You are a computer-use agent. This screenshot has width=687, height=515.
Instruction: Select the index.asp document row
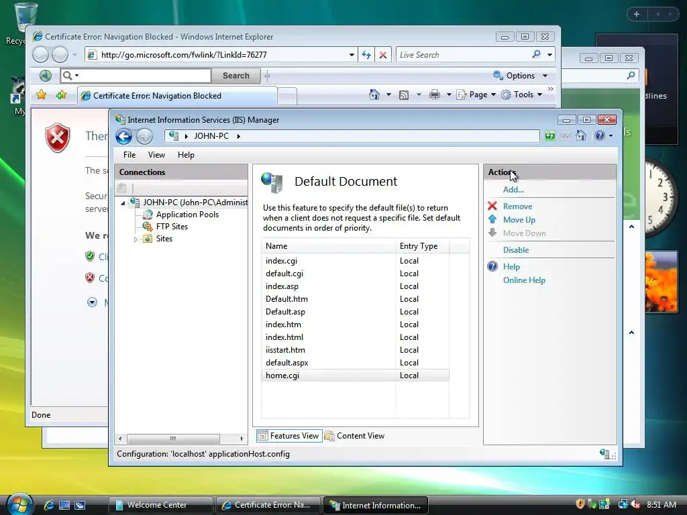coord(356,286)
